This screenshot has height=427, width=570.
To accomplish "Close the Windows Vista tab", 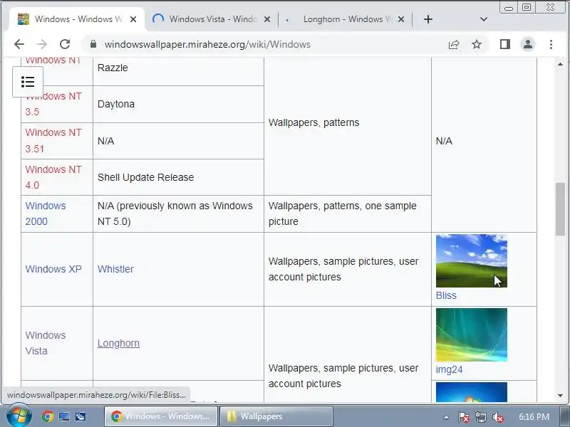I will (266, 19).
